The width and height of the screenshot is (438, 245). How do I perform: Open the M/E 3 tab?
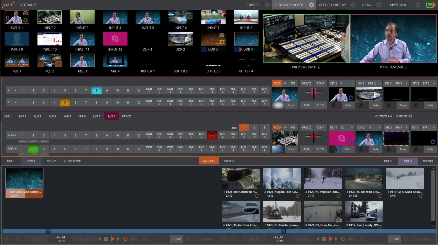38,116
